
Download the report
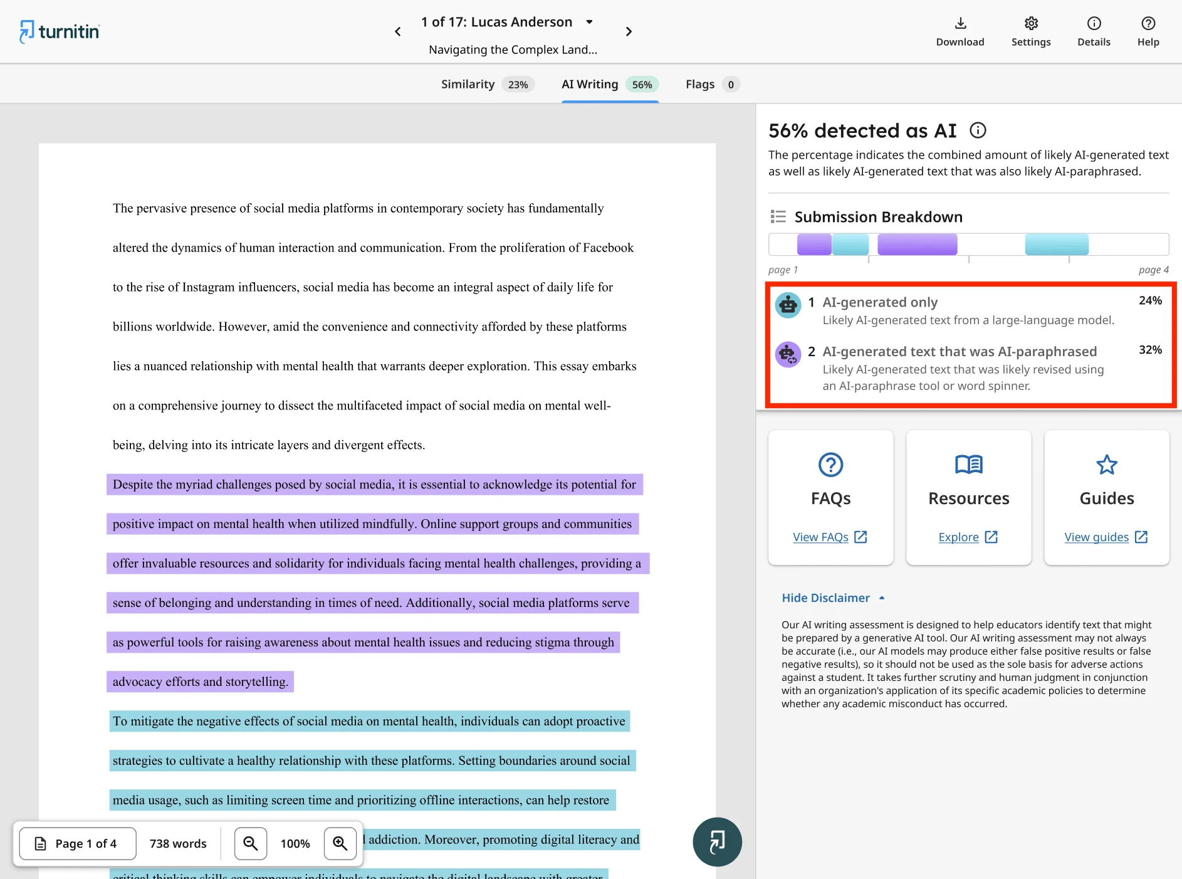(960, 32)
